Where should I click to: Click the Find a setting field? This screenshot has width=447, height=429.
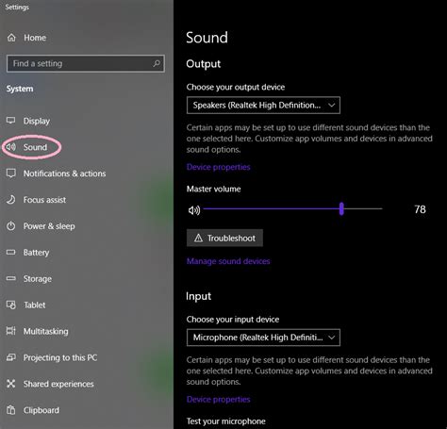pyautogui.click(x=86, y=63)
